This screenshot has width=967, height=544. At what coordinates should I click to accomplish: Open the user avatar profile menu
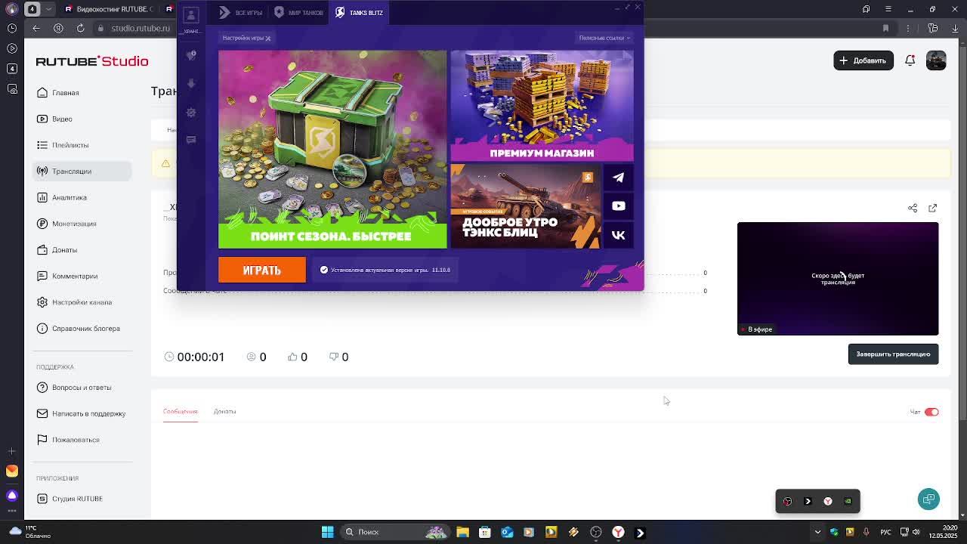point(936,60)
